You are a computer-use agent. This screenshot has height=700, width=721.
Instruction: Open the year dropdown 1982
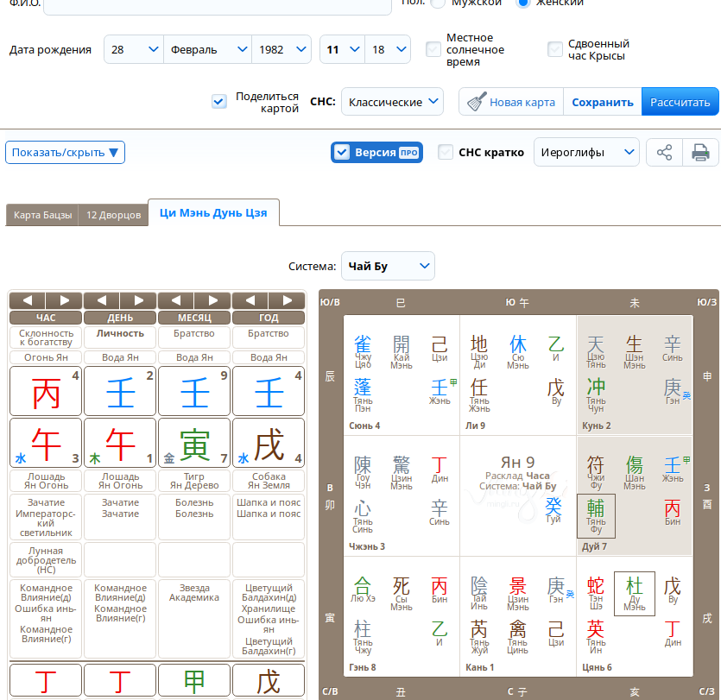tap(281, 49)
